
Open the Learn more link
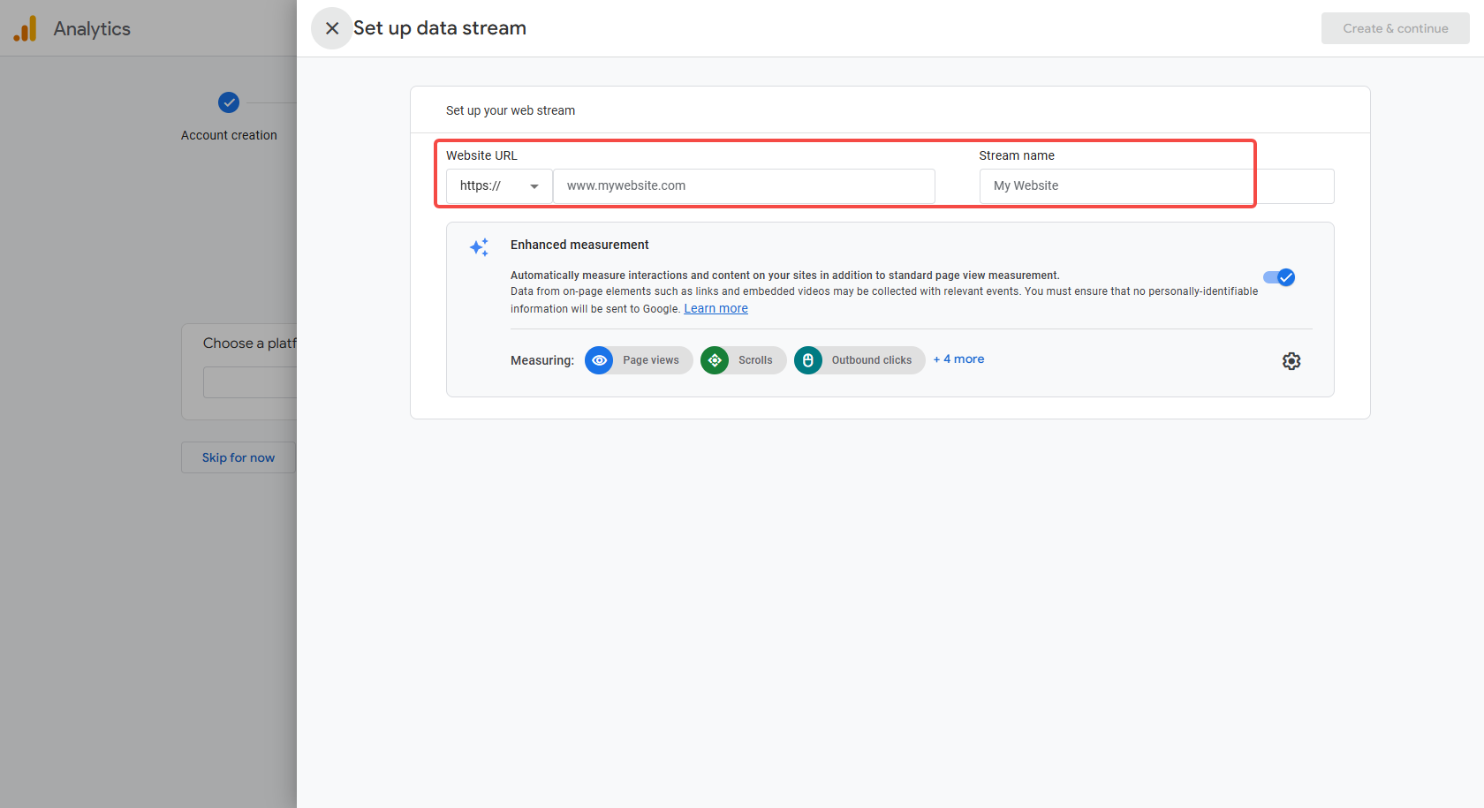pos(715,308)
